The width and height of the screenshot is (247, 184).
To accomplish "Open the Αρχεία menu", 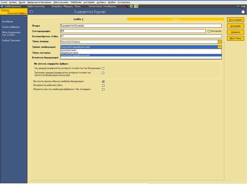I will coord(22,2).
